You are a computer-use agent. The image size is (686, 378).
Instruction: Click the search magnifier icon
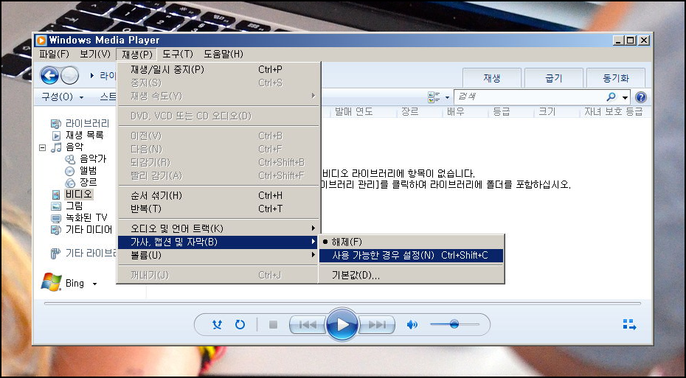point(611,97)
